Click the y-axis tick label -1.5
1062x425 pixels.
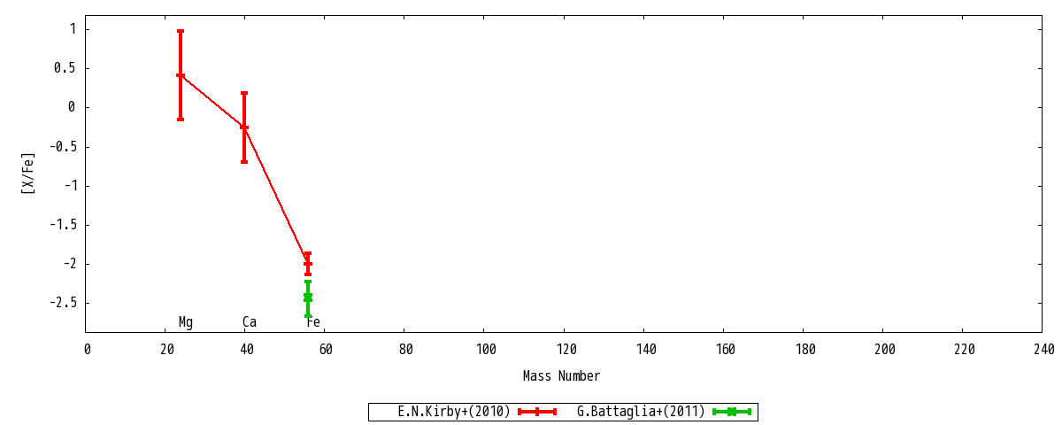[x=63, y=225]
